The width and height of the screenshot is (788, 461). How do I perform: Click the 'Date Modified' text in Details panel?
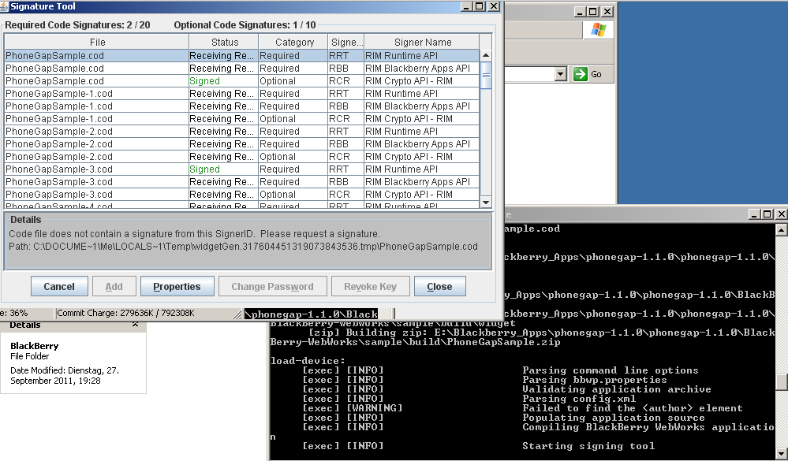65,376
